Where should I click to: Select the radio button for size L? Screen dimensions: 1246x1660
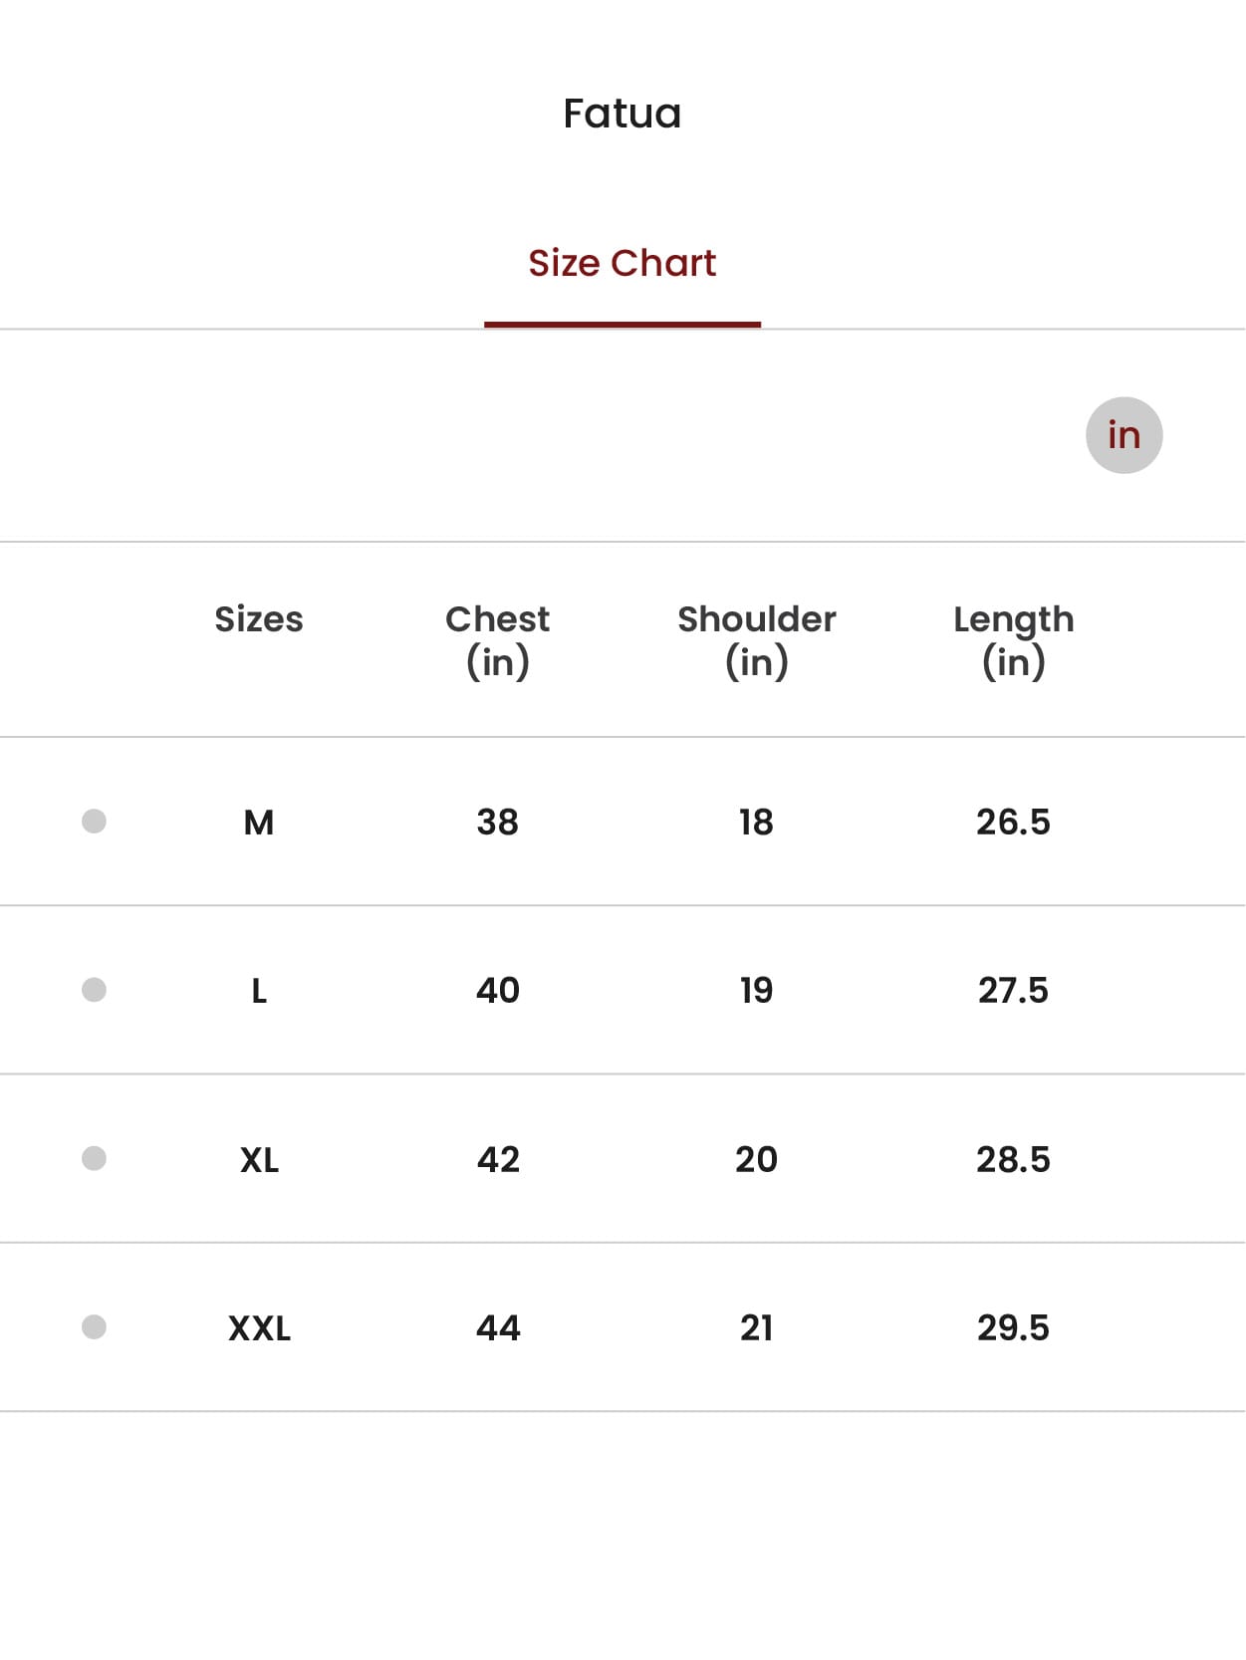[94, 990]
